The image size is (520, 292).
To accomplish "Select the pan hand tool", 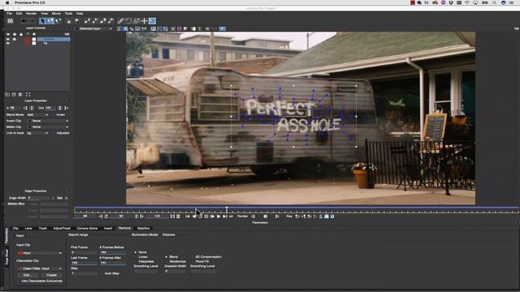I will [x=68, y=21].
